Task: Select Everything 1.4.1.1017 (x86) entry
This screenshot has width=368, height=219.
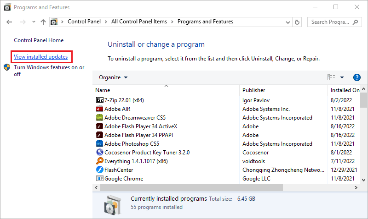Action: (x=136, y=161)
